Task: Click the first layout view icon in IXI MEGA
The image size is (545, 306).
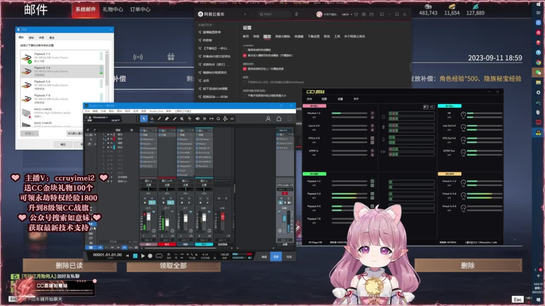Action: [425, 107]
